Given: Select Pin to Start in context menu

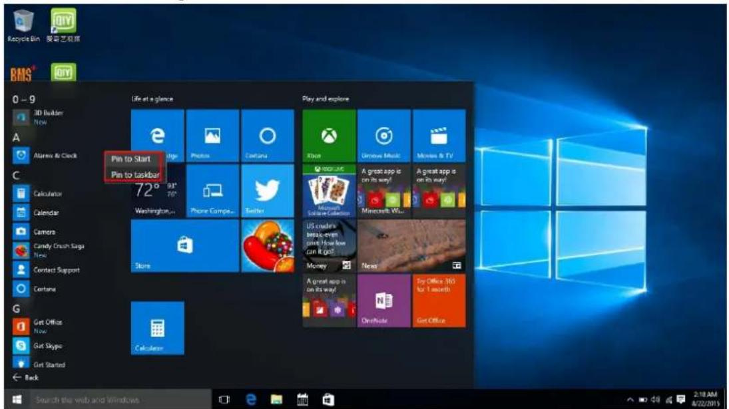Looking at the screenshot, I should pos(130,159).
